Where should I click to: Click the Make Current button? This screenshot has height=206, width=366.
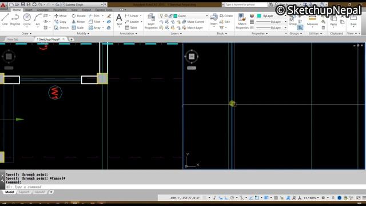pos(193,22)
